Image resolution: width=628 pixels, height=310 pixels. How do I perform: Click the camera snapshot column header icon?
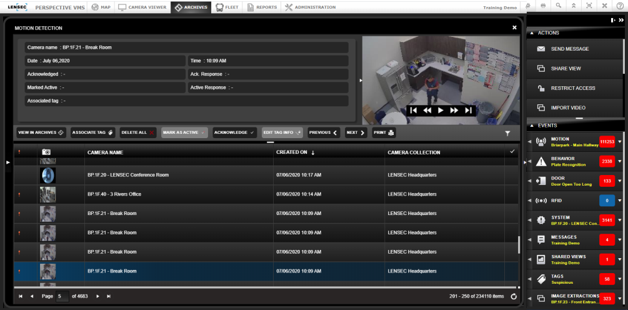pos(47,152)
